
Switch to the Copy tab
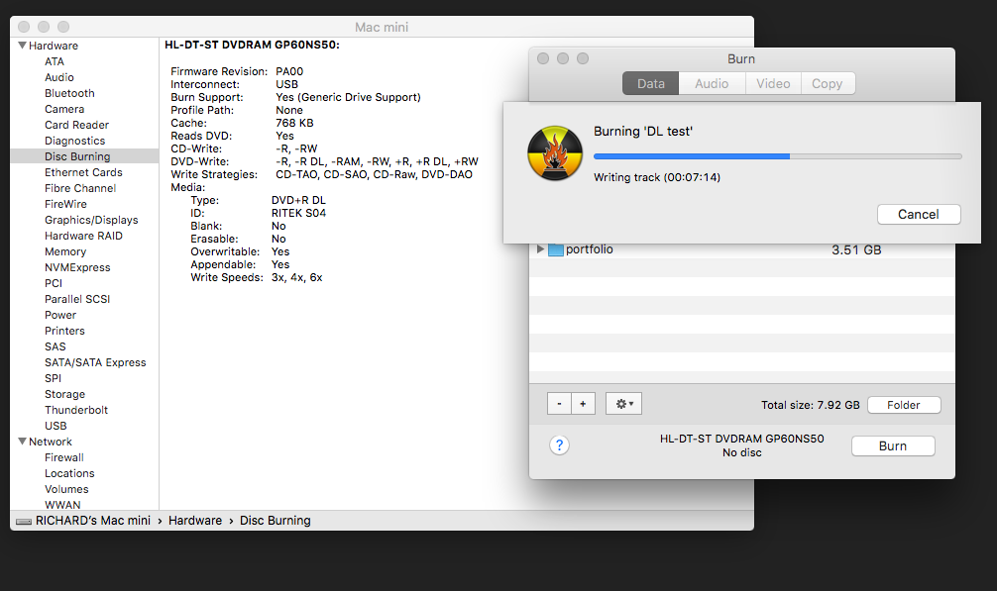828,84
